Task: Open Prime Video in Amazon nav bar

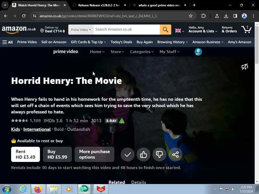Action: 27,42
